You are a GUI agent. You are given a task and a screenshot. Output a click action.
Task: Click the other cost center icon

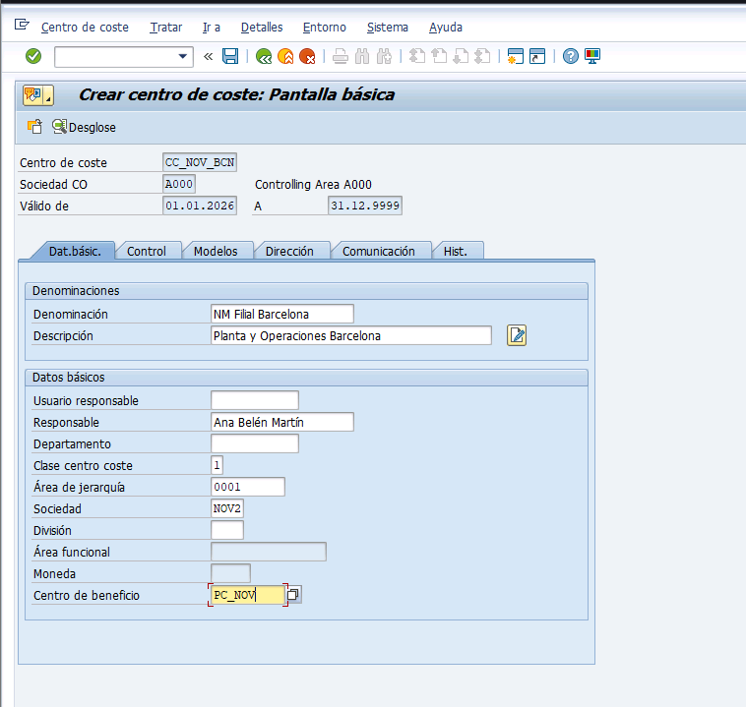point(34,127)
